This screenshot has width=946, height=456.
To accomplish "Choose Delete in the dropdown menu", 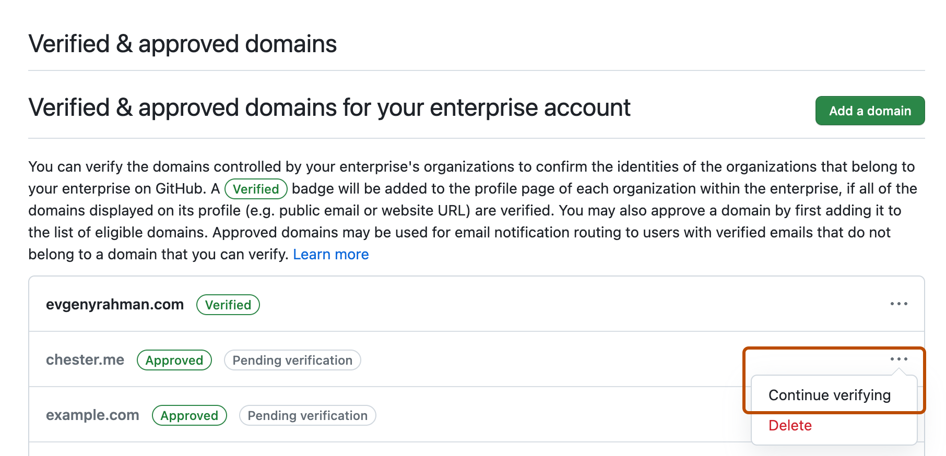I will click(790, 426).
